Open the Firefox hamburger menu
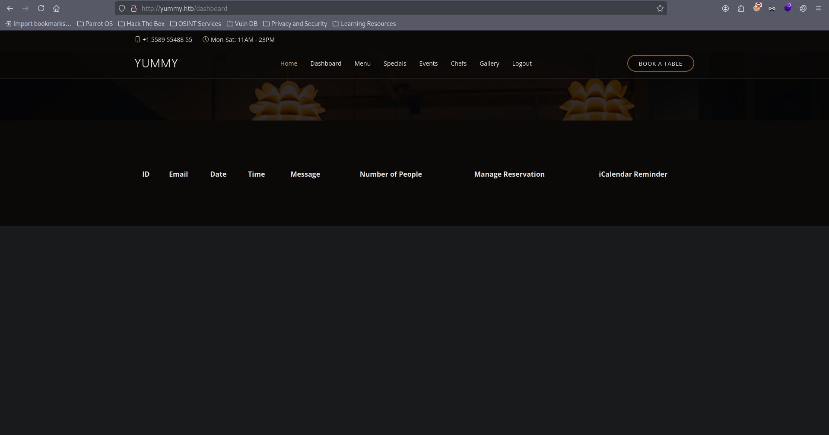829x435 pixels. (818, 8)
